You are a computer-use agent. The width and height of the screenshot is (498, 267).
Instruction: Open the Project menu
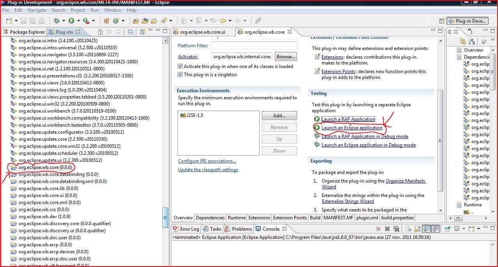click(78, 10)
